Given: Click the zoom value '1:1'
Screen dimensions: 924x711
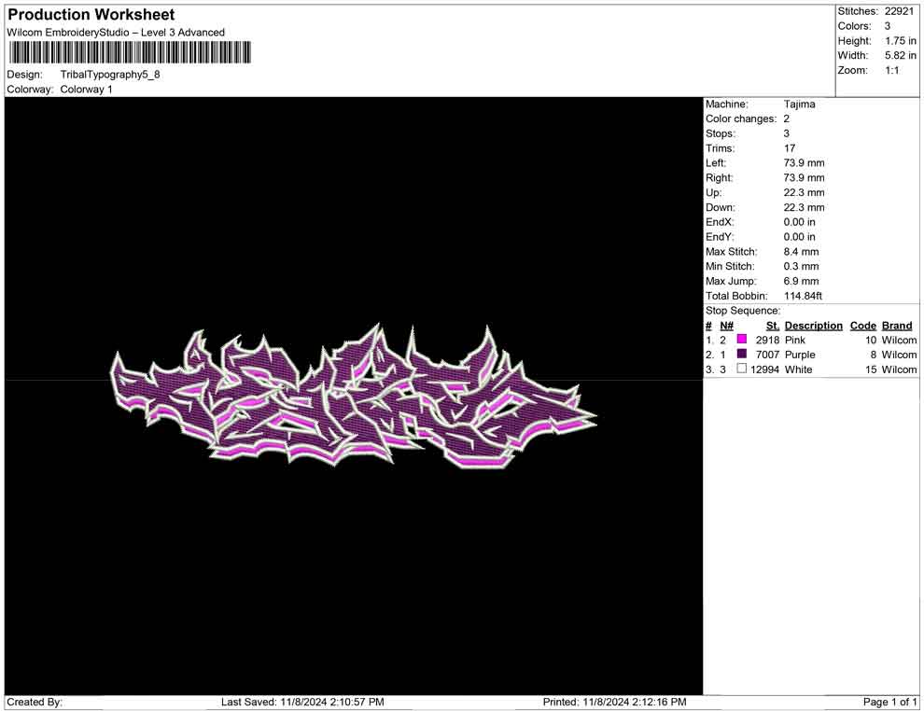Looking at the screenshot, I should [892, 70].
